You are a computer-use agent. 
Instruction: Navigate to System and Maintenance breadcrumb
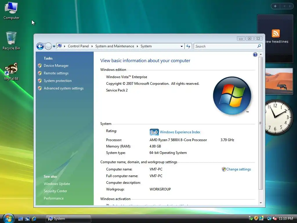[115, 46]
